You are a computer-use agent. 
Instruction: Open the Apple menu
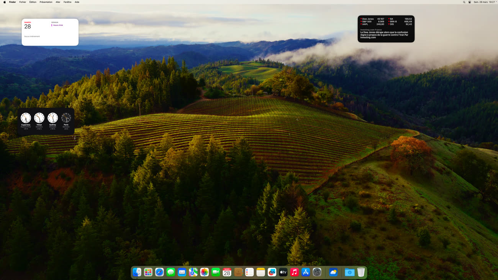5,2
